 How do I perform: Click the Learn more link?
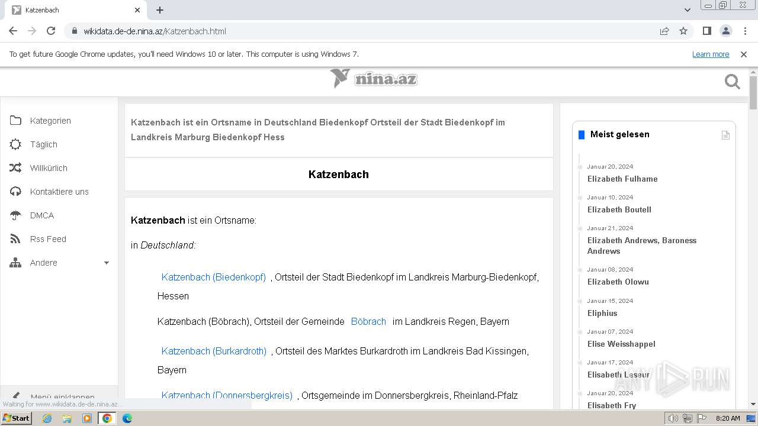coord(710,54)
